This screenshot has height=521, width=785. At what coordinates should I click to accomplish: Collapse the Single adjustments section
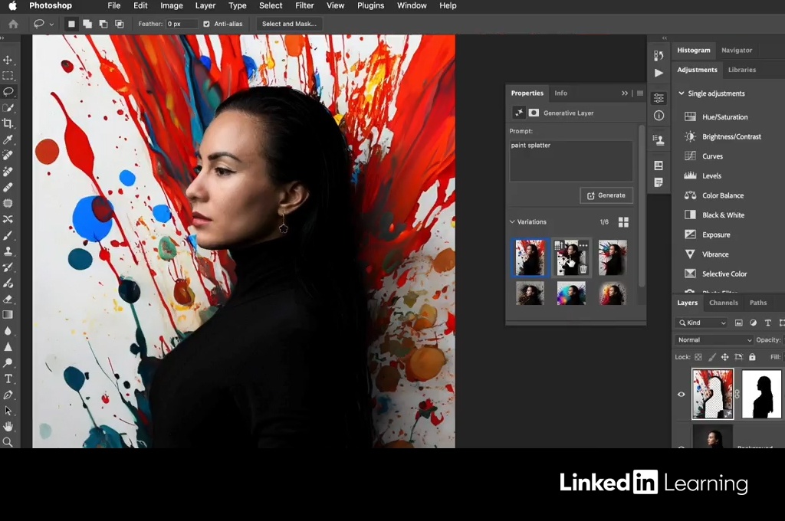pyautogui.click(x=681, y=93)
